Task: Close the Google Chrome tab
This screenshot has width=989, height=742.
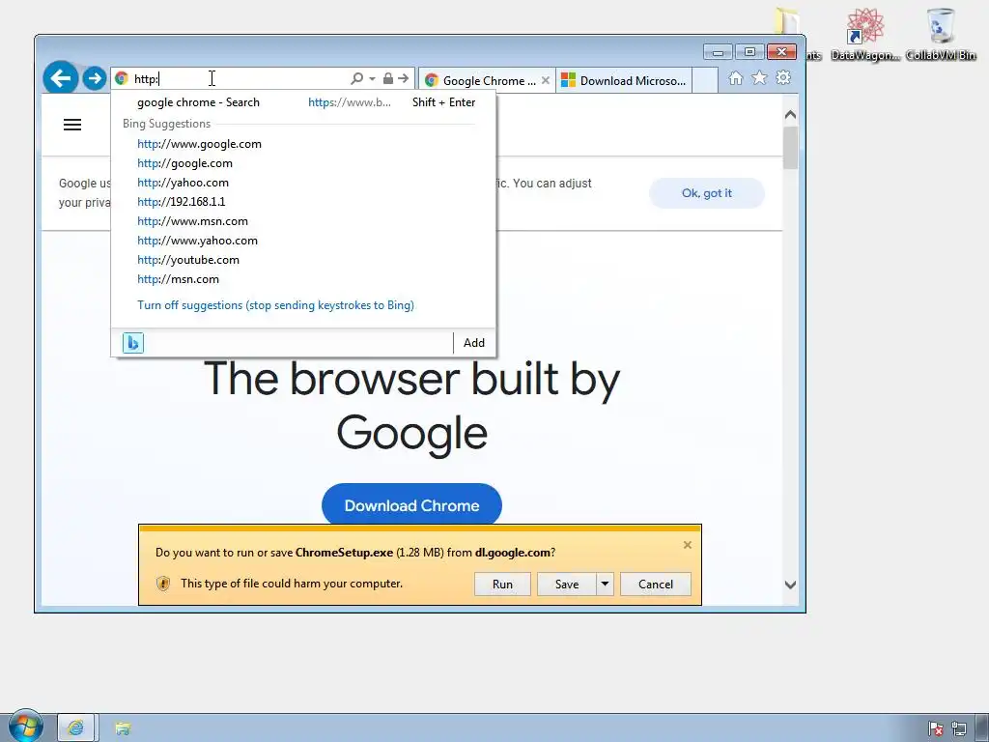Action: pos(546,81)
